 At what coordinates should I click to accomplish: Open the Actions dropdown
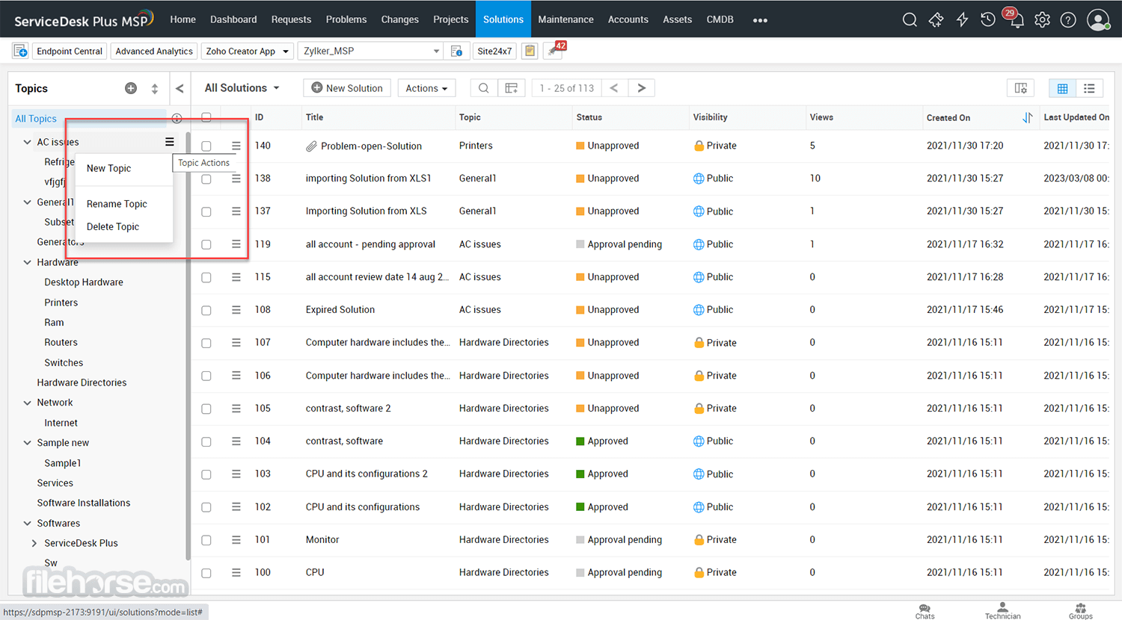[426, 88]
